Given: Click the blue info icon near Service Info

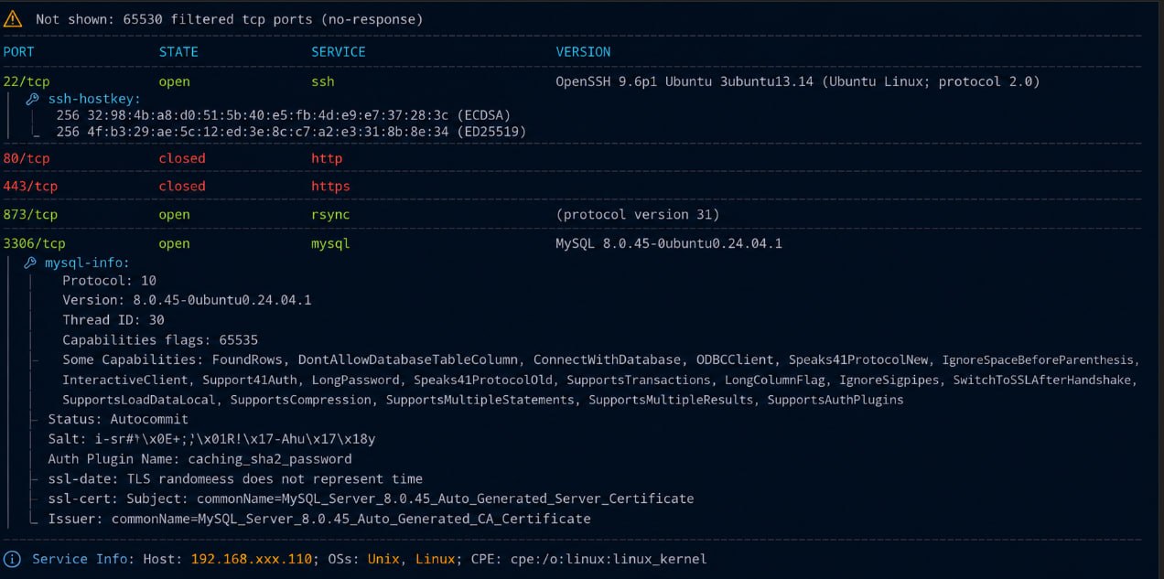Looking at the screenshot, I should (12, 559).
